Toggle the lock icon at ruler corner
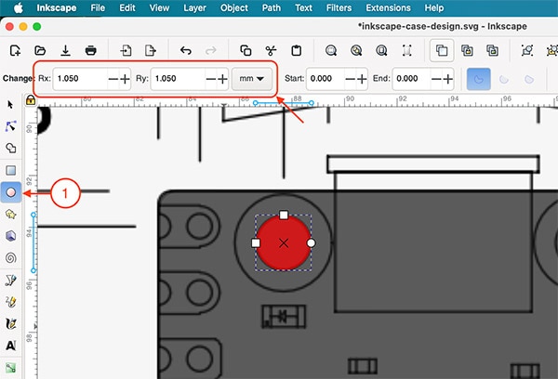Screen dimensions: 558x379 (x=31, y=100)
